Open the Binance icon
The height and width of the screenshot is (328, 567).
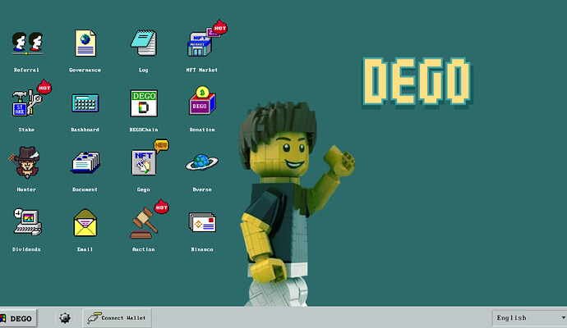201,223
